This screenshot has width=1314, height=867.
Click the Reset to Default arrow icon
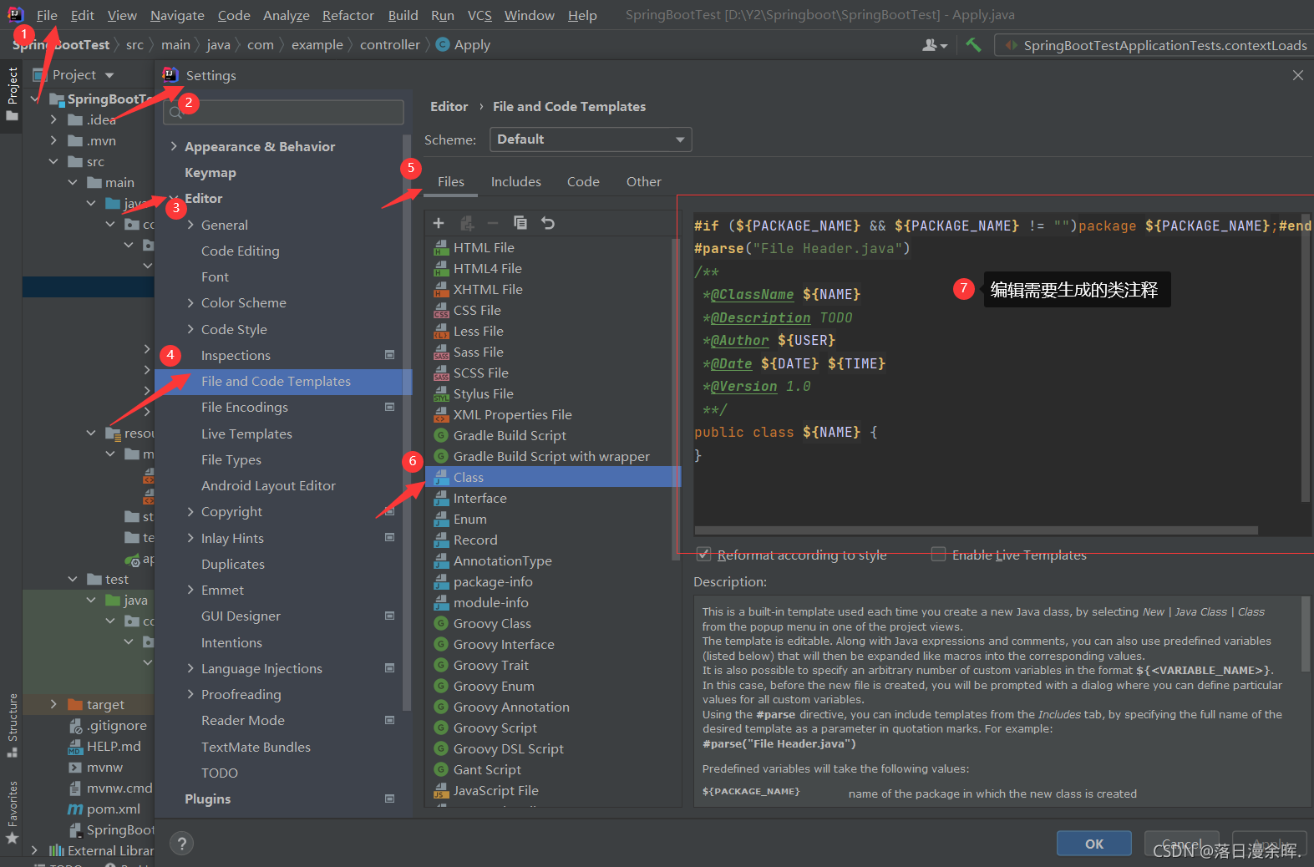[548, 223]
